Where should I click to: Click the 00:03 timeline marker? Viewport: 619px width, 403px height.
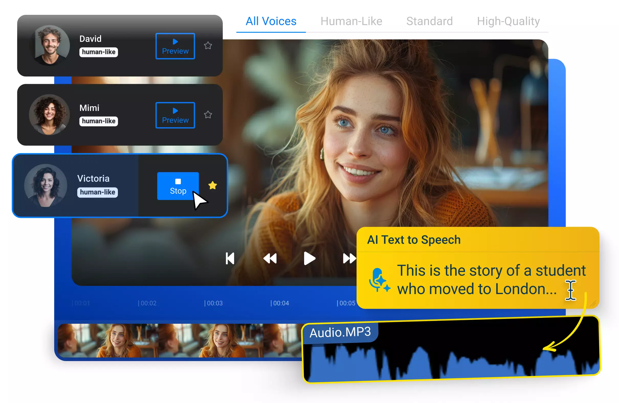point(214,303)
